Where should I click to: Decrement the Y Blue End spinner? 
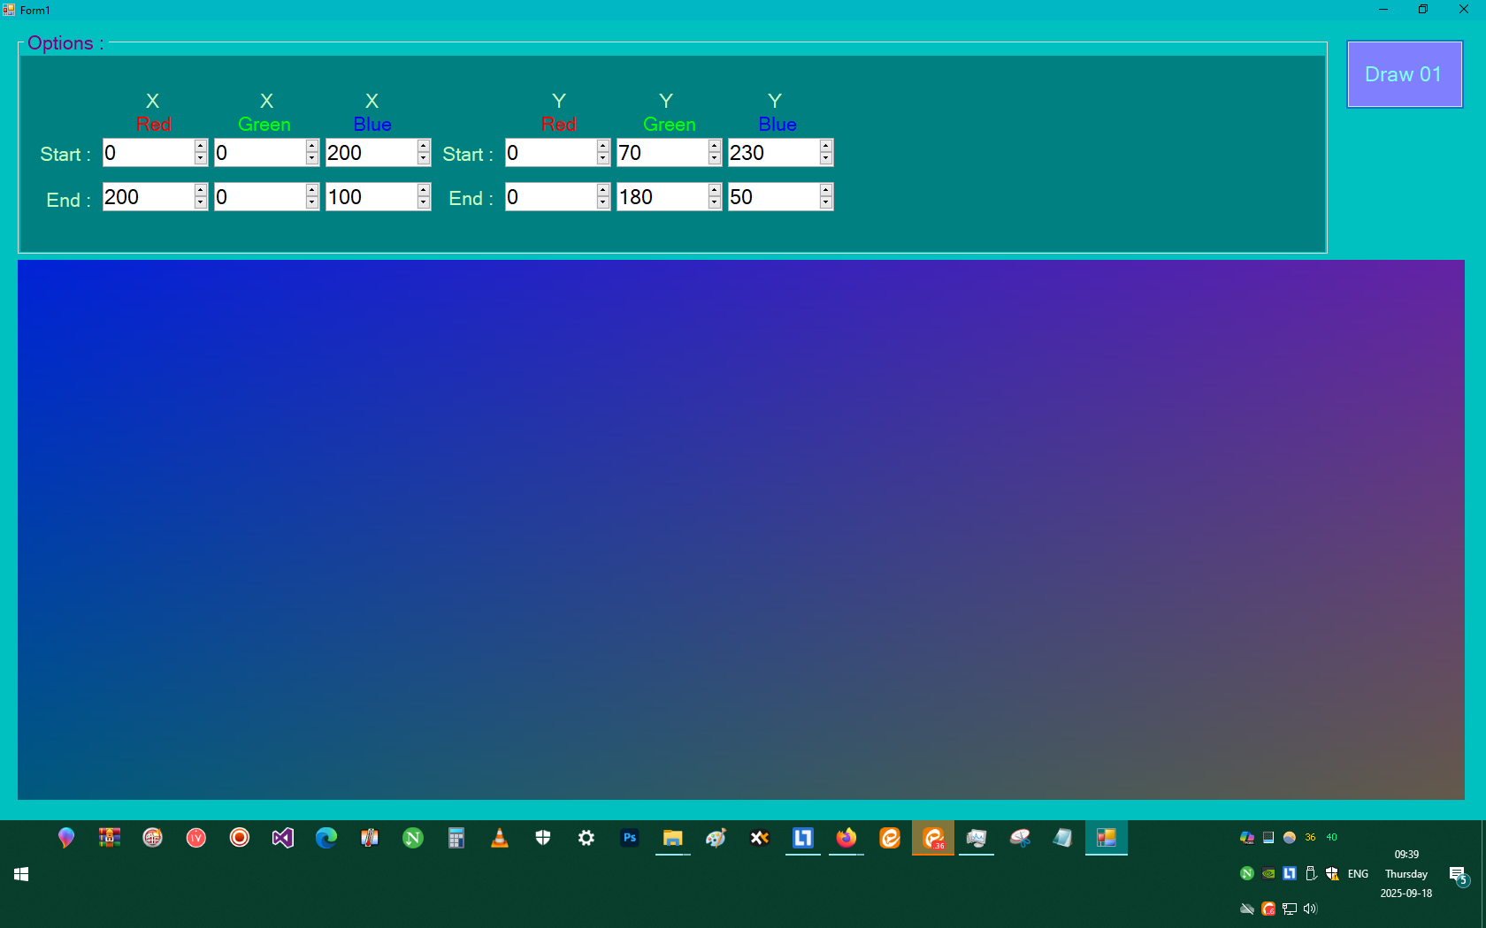coord(825,202)
